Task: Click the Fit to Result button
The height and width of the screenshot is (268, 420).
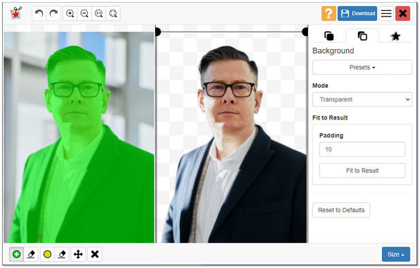Action: click(x=362, y=171)
